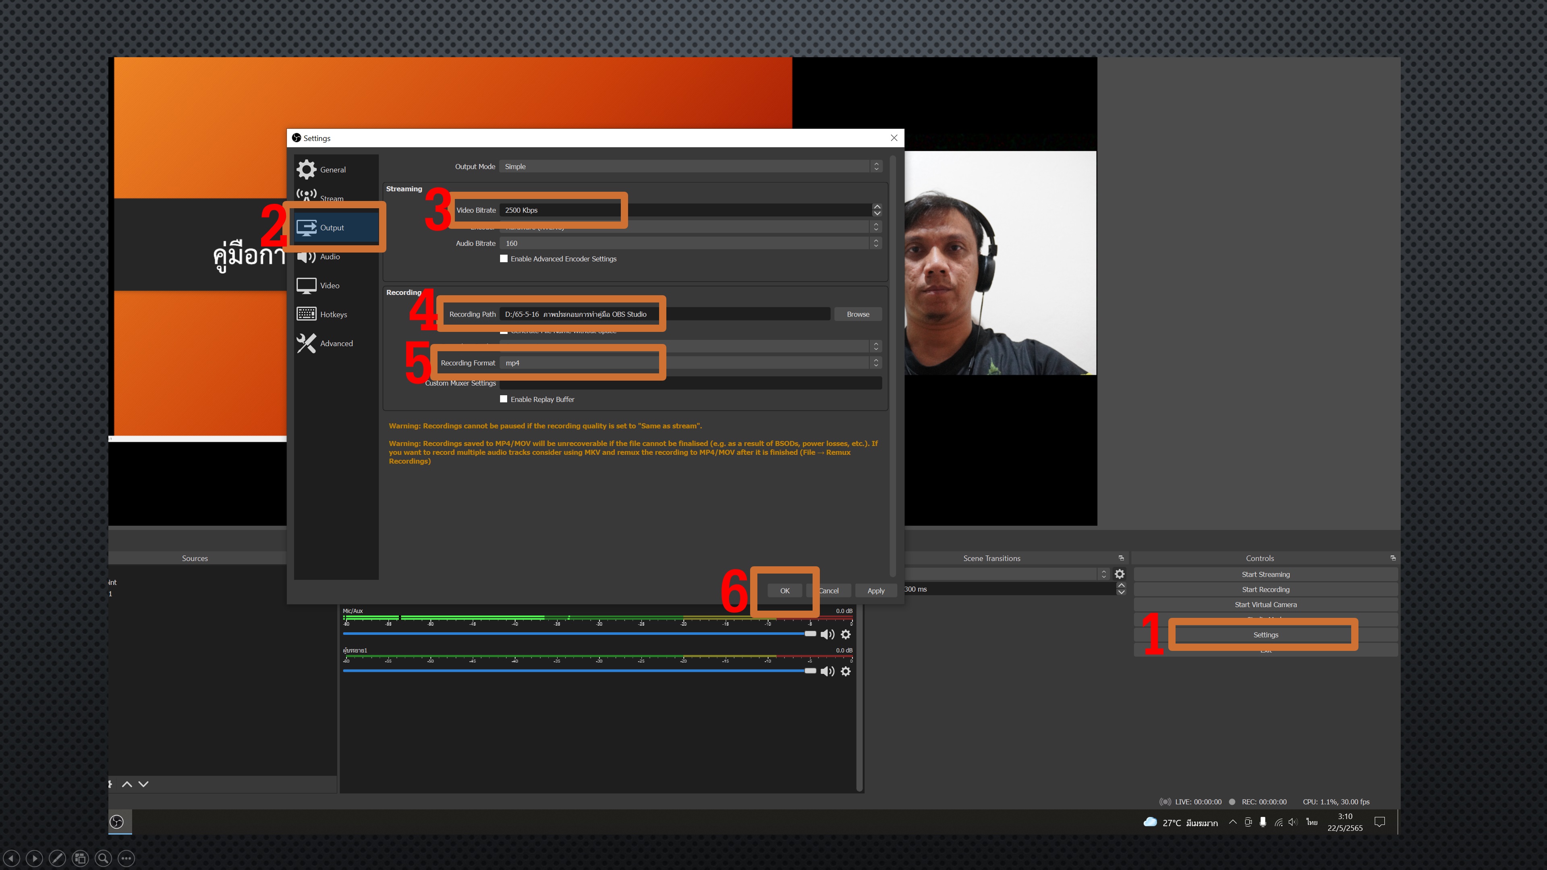Close the Settings dialog window

click(894, 138)
